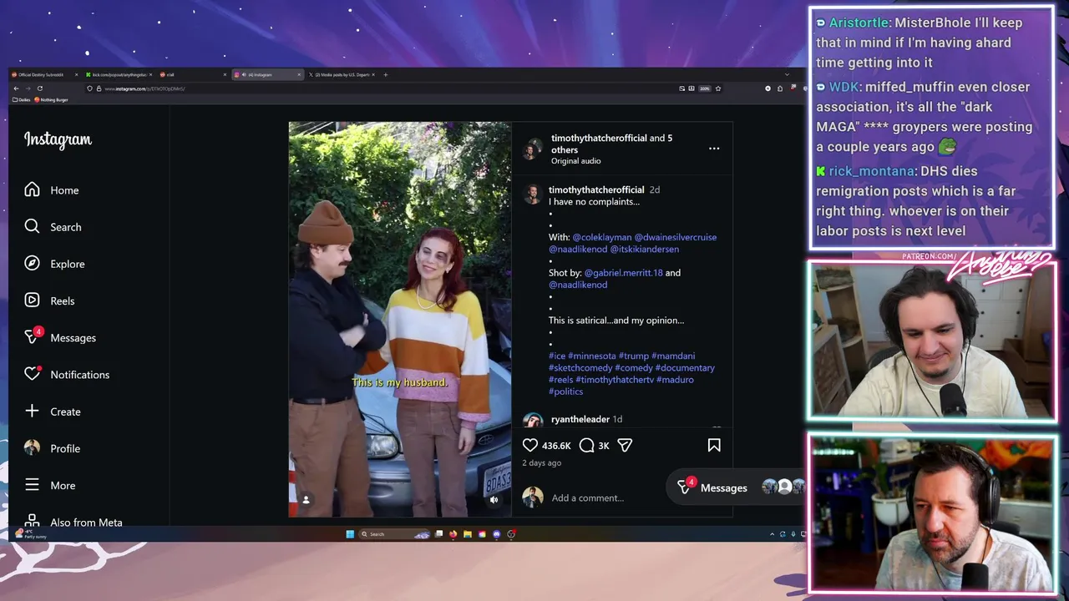
Task: Open Windows Start menu
Action: [350, 534]
